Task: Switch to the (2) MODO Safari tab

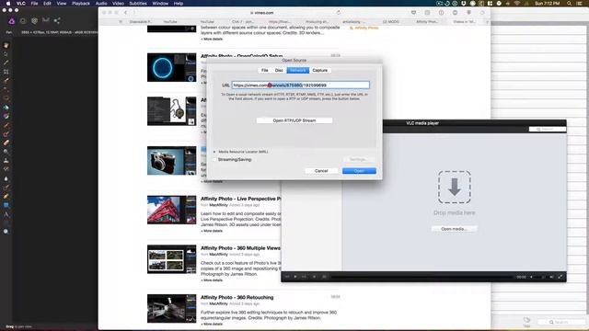Action: coord(391,22)
